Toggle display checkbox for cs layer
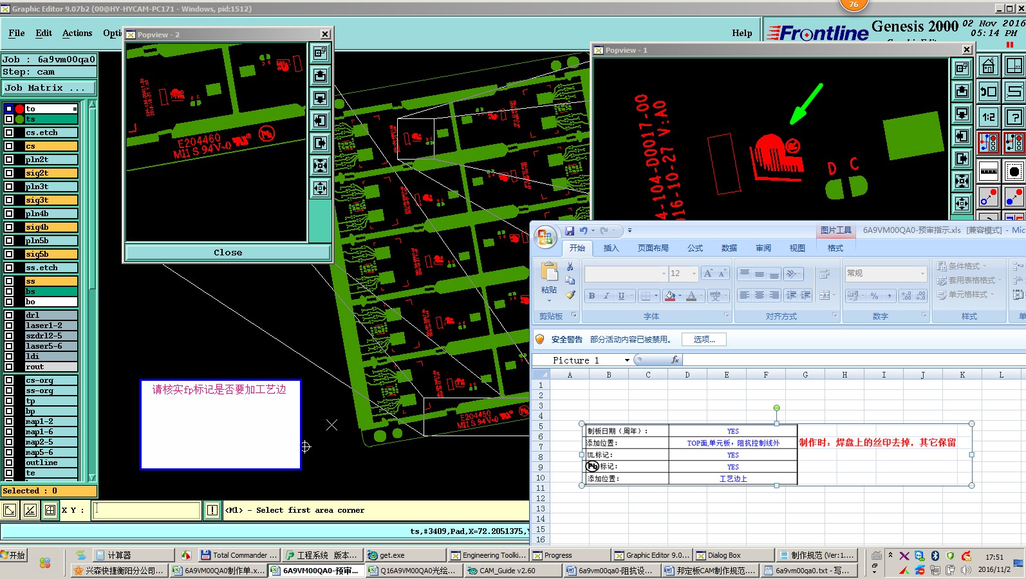Viewport: 1026px width, 579px height. (9, 146)
